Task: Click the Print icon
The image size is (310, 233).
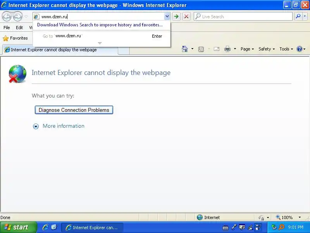Action: point(227,49)
